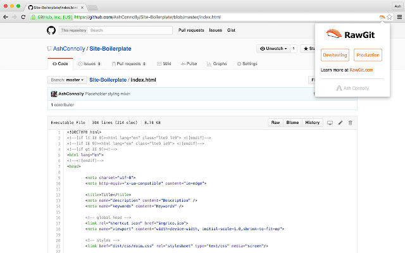This screenshot has width=405, height=253.
Task: Delete file using the trash icon
Action: point(350,123)
